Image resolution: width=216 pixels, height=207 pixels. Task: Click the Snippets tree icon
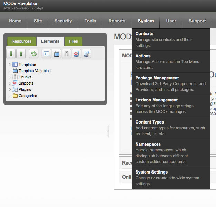tap(15, 83)
